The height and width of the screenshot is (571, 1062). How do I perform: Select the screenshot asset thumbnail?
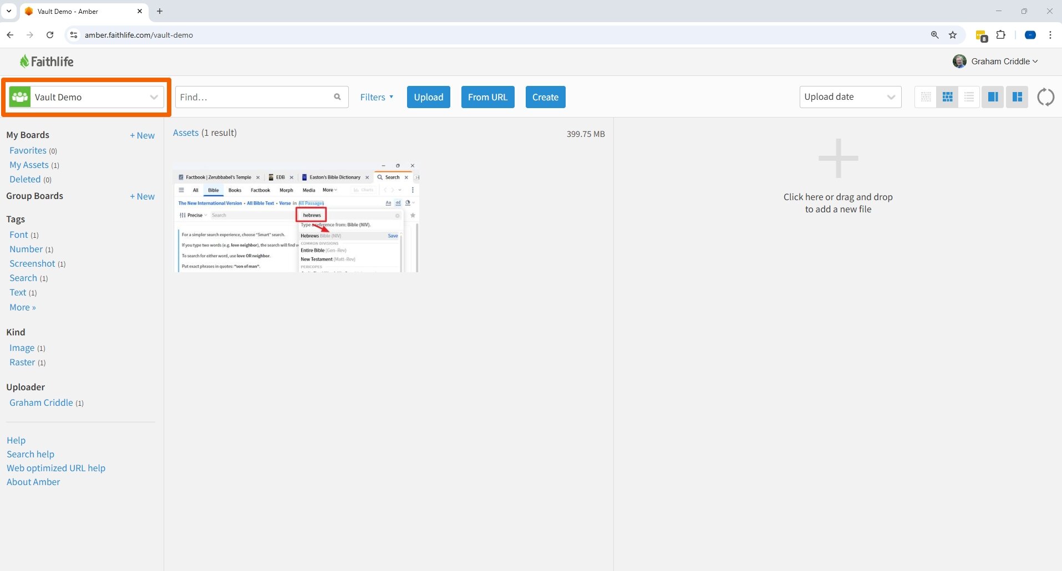click(x=296, y=216)
